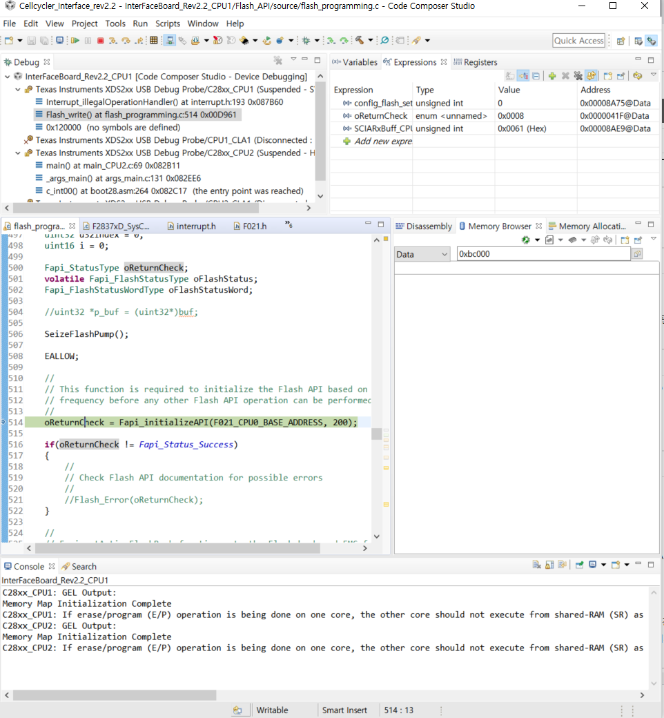The width and height of the screenshot is (664, 718).
Task: Click the Step Into icon
Action: 113,41
